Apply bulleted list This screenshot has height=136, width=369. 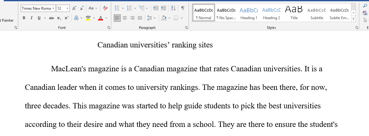[117, 8]
